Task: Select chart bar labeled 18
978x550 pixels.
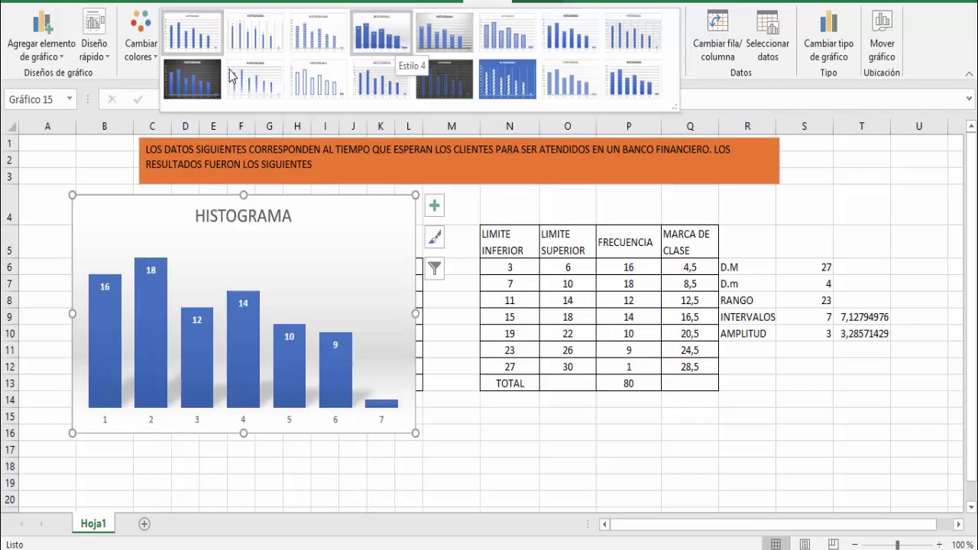Action: coord(151,332)
